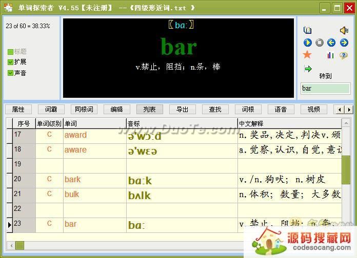Click the go-to input field containing bar
This screenshot has height=258, width=357.
coord(325,88)
